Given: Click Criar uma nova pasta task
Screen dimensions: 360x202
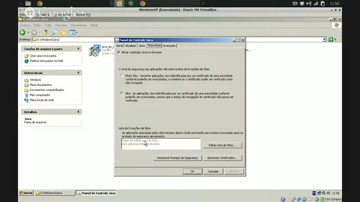Looking at the screenshot, I should point(43,56).
